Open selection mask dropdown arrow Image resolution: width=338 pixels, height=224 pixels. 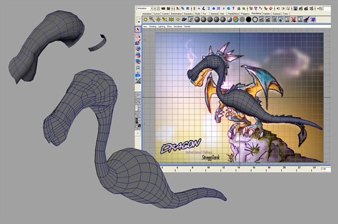(194, 8)
